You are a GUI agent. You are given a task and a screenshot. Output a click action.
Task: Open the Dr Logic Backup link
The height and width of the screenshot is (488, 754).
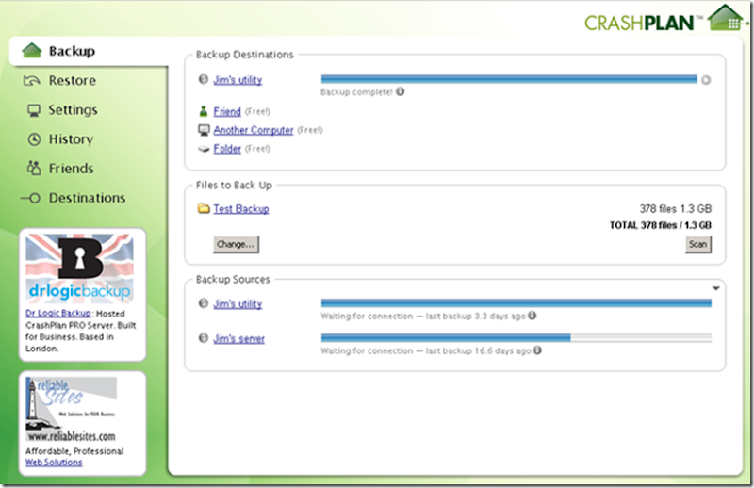[57, 313]
